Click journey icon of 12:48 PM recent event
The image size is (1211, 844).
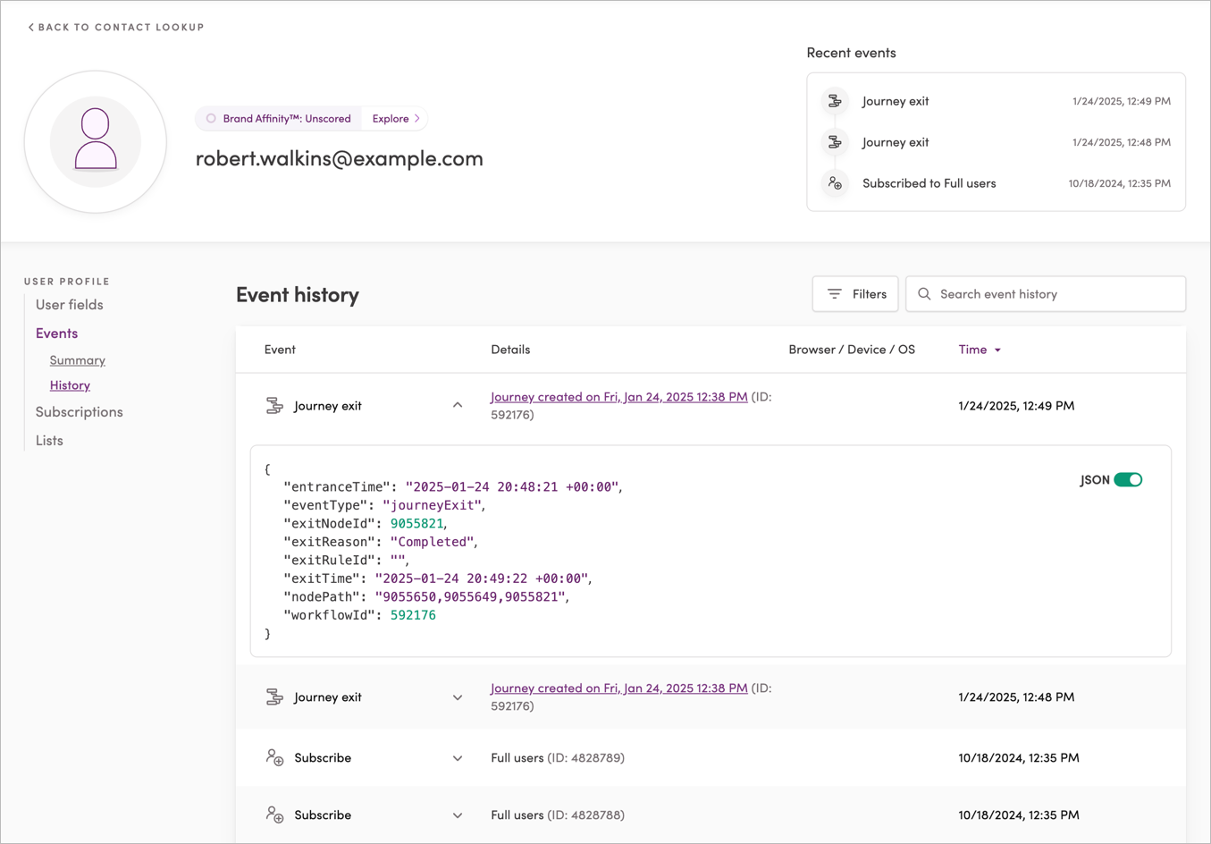click(835, 142)
